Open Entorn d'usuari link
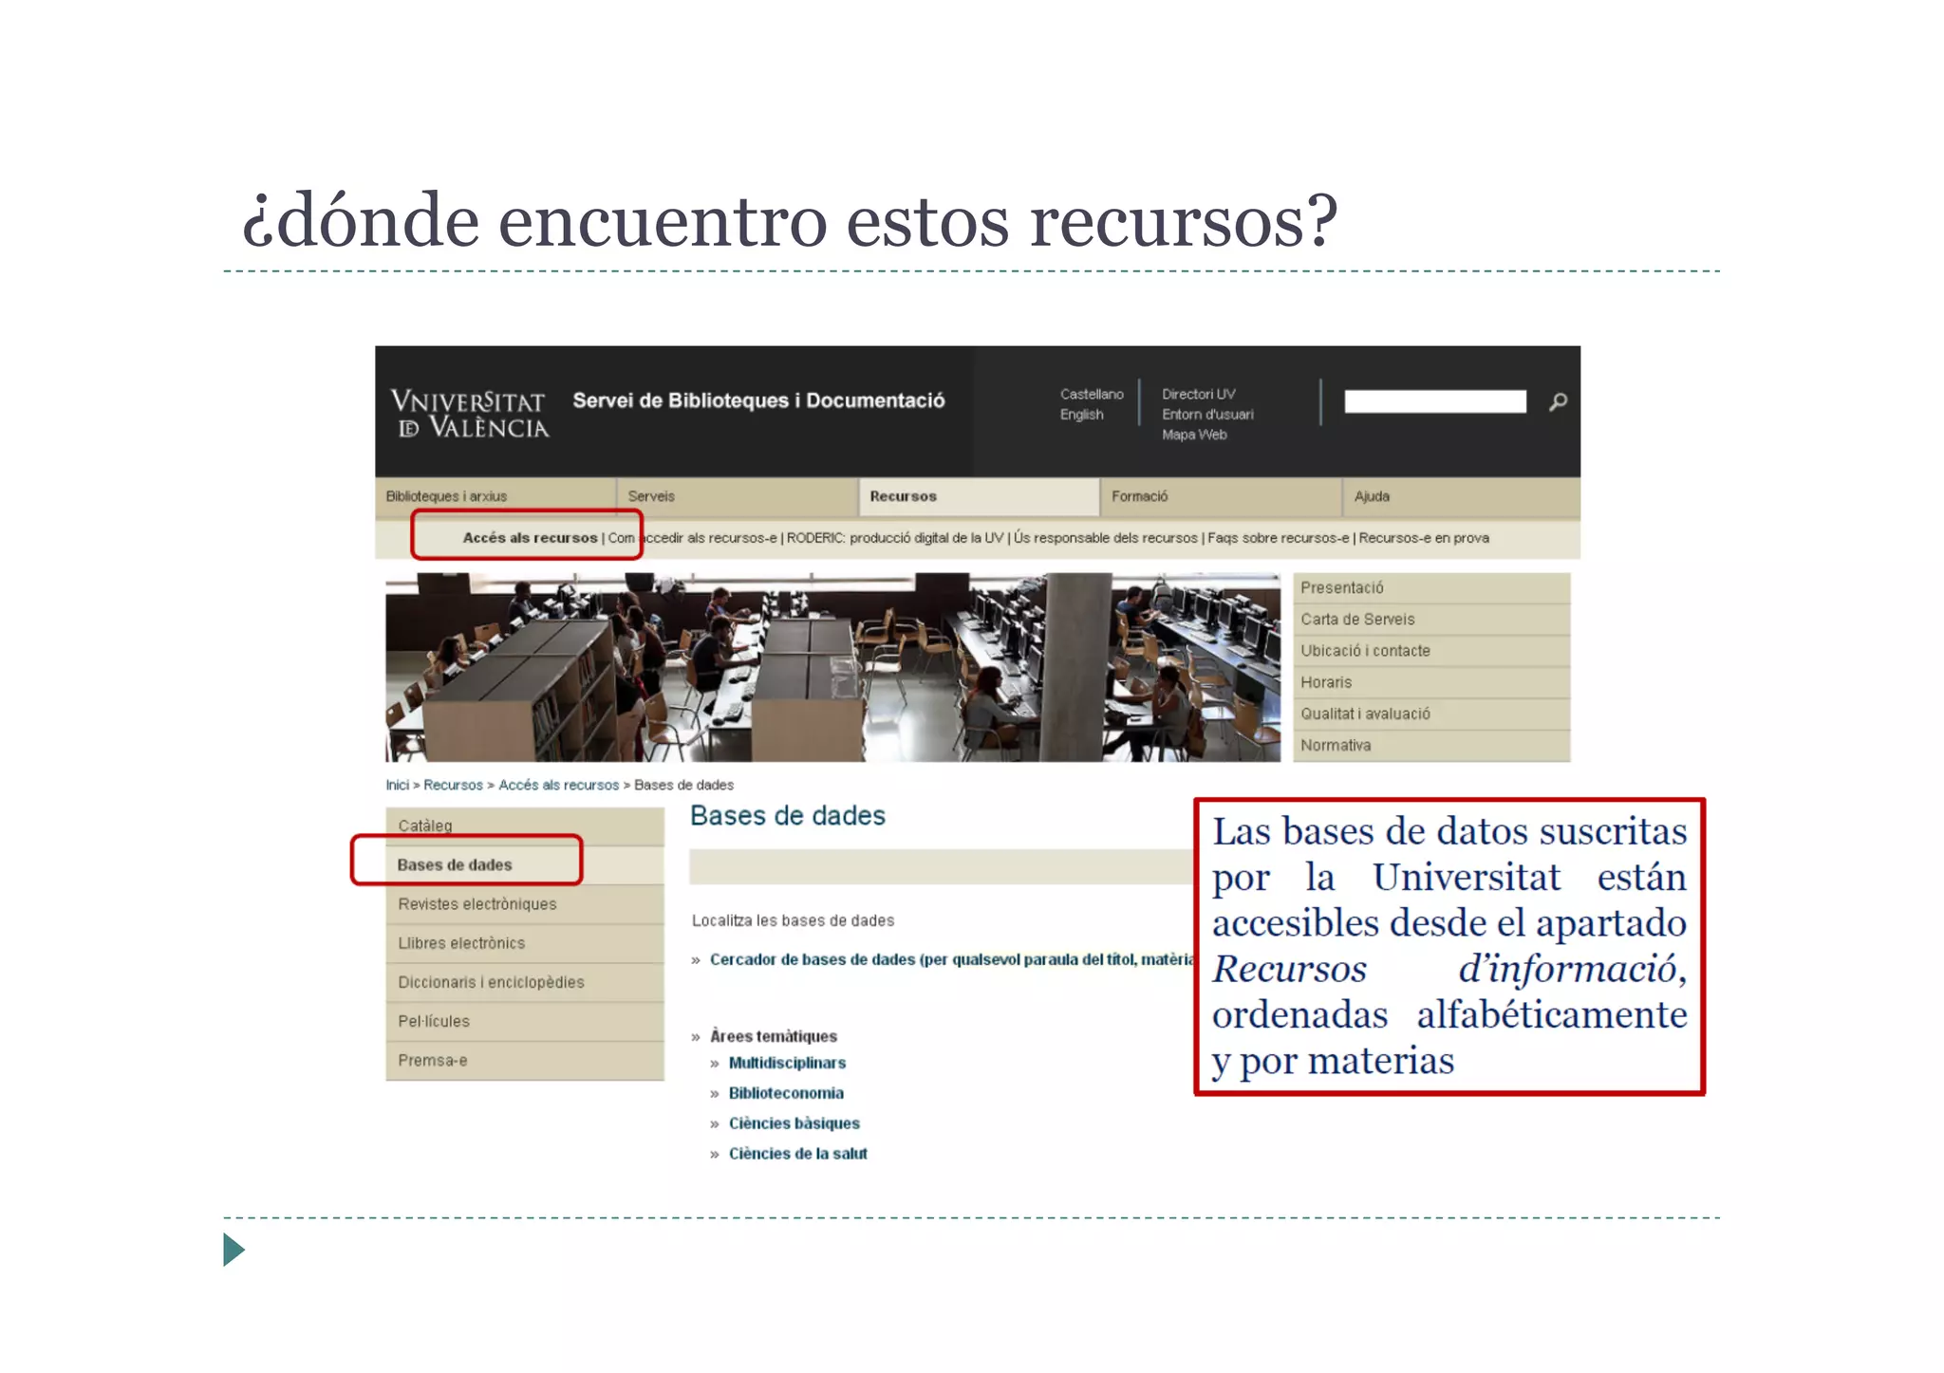The height and width of the screenshot is (1373, 1944). pos(1207,415)
